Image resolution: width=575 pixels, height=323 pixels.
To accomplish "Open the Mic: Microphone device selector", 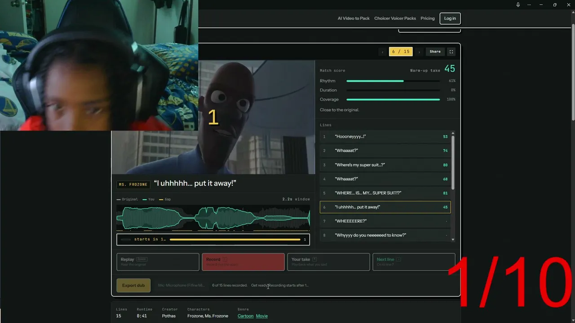I will pyautogui.click(x=181, y=285).
